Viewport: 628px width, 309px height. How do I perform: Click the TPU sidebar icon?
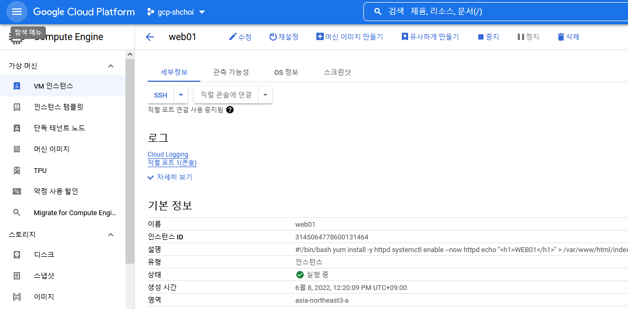click(x=16, y=170)
